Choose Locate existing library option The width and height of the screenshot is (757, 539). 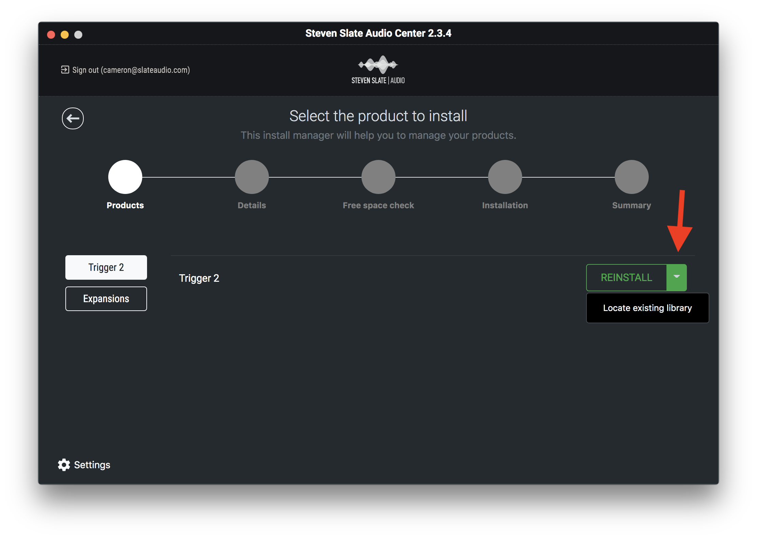(x=647, y=308)
